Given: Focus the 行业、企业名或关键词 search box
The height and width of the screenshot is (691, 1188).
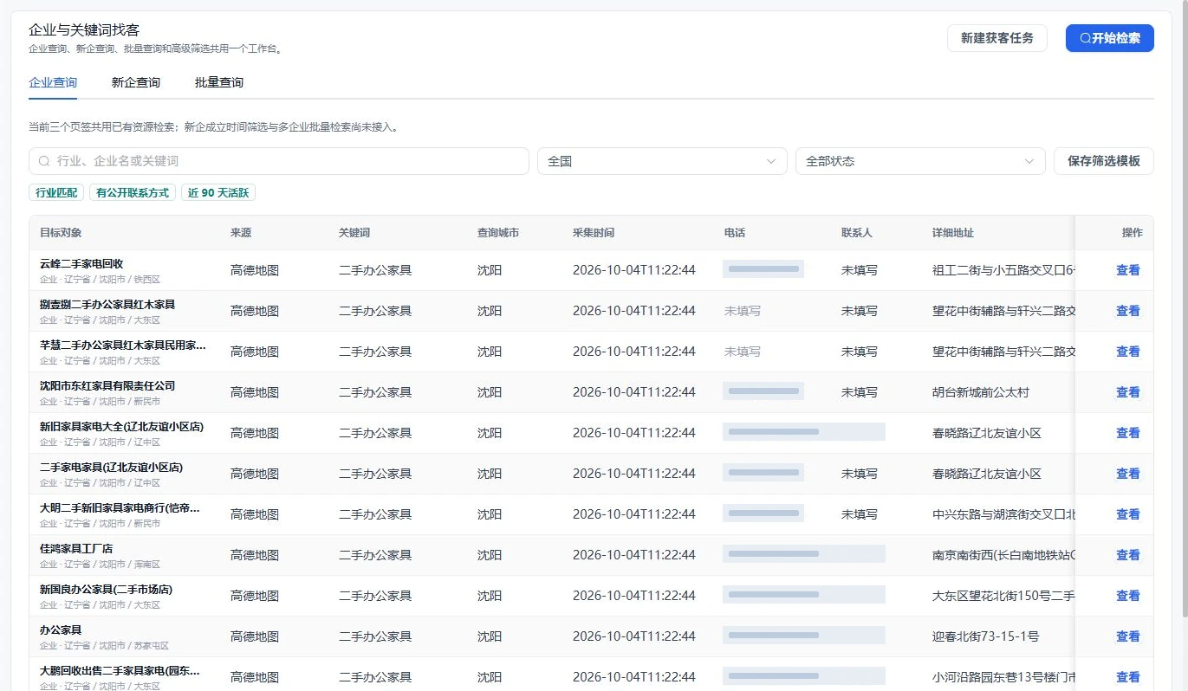Looking at the screenshot, I should [279, 161].
